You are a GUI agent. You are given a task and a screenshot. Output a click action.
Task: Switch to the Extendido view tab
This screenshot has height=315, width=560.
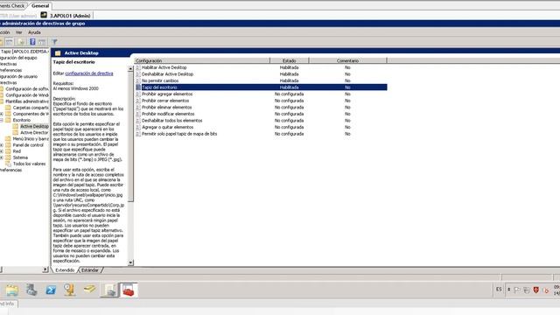(x=65, y=270)
